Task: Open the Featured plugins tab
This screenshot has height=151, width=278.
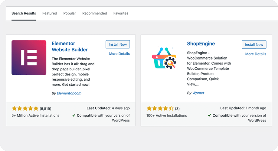Action: [50, 13]
